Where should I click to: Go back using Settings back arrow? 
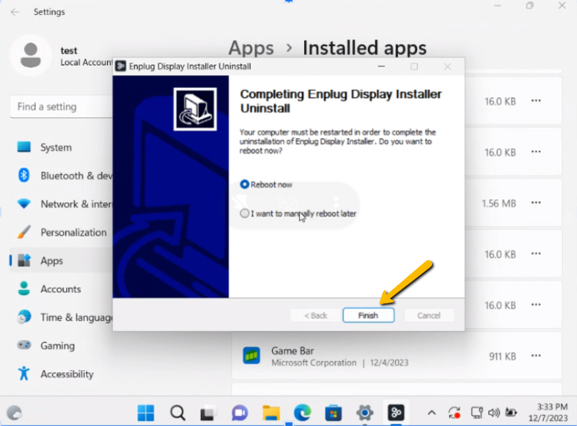pyautogui.click(x=15, y=12)
